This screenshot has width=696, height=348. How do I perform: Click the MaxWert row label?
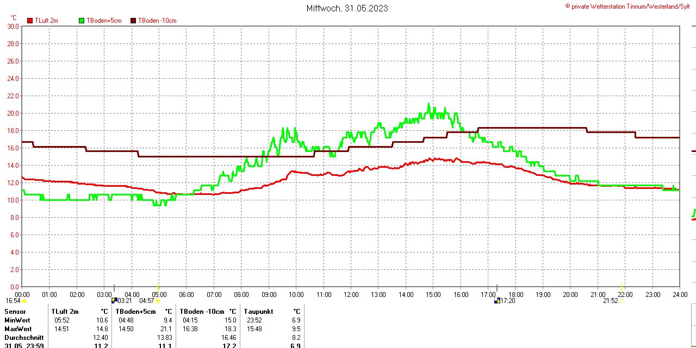pos(18,329)
